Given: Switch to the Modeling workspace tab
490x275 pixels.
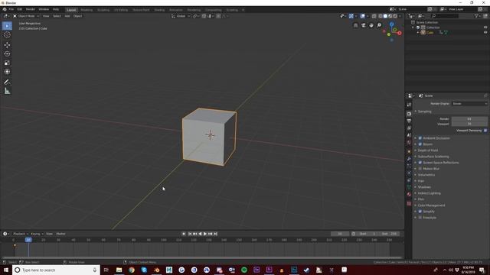Looking at the screenshot, I should click(87, 10).
